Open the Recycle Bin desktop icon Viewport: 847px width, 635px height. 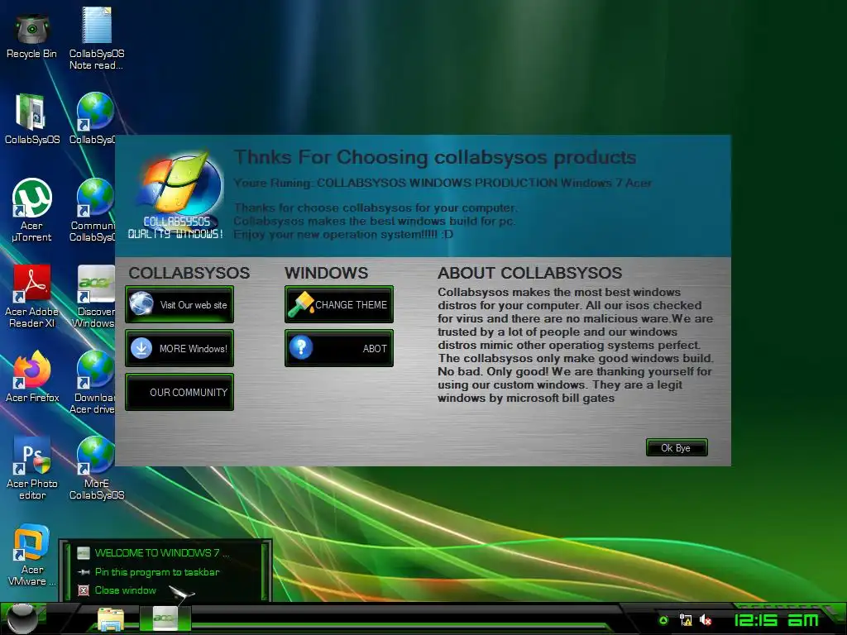32,36
